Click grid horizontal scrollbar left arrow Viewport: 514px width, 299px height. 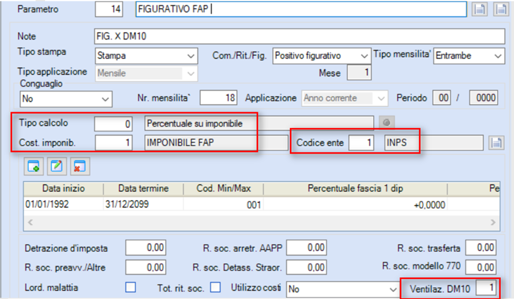[x=30, y=223]
